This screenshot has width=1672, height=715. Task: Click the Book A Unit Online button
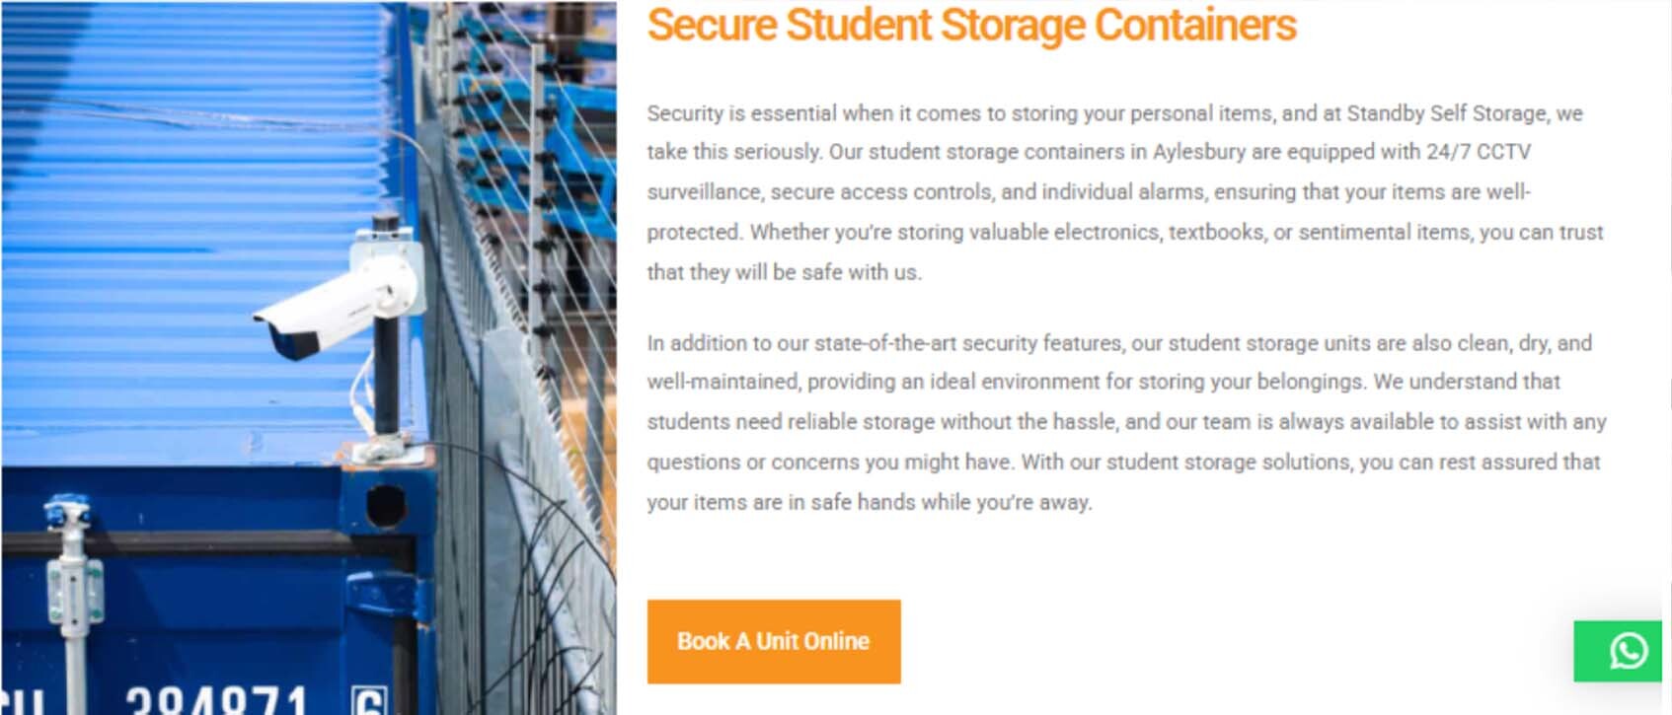[773, 641]
